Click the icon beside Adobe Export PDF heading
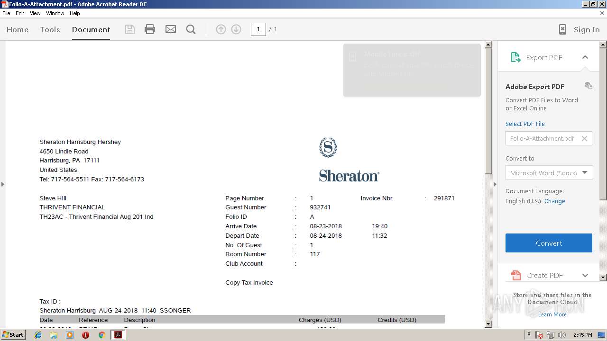This screenshot has width=607, height=341. pos(589,86)
